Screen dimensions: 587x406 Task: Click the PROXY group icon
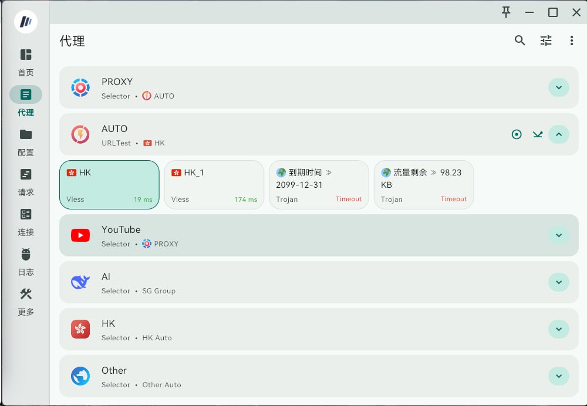pyautogui.click(x=80, y=87)
